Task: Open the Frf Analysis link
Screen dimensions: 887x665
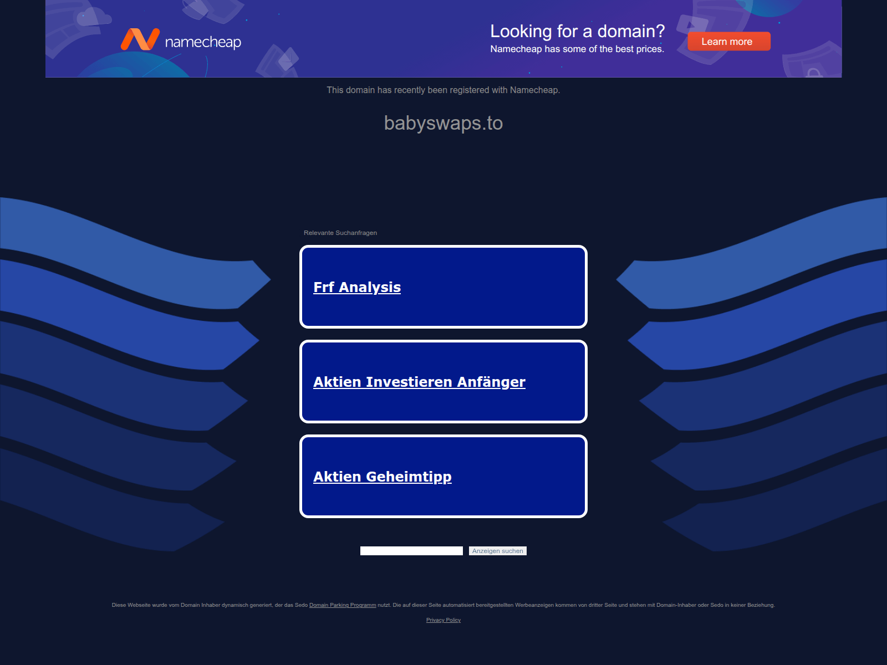Action: [x=357, y=287]
